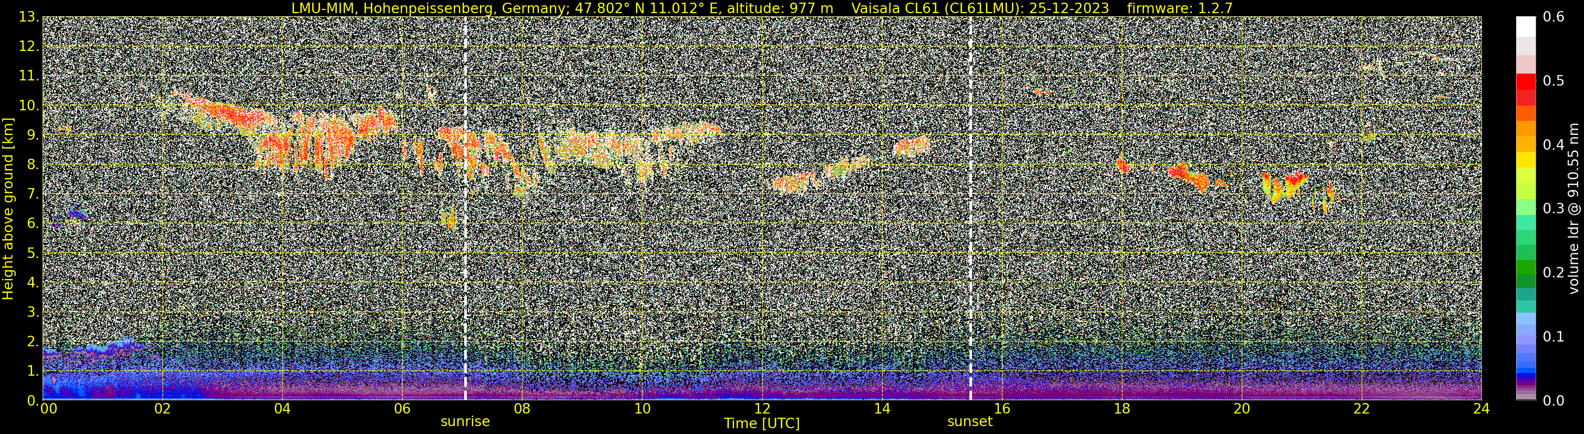Click colorbar tick label 0.5
The width and height of the screenshot is (1584, 434).
[1554, 80]
